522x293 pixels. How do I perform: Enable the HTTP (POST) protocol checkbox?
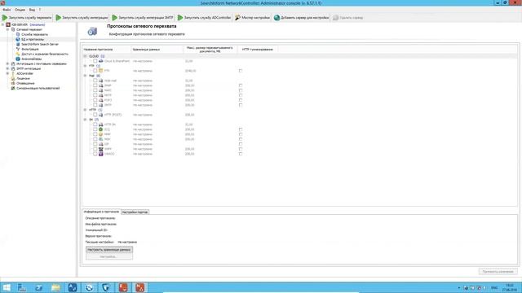click(95, 115)
